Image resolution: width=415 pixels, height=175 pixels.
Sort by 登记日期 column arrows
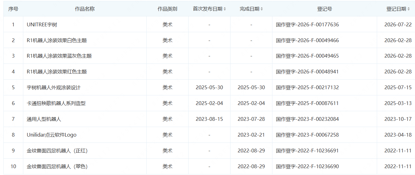pos(408,9)
